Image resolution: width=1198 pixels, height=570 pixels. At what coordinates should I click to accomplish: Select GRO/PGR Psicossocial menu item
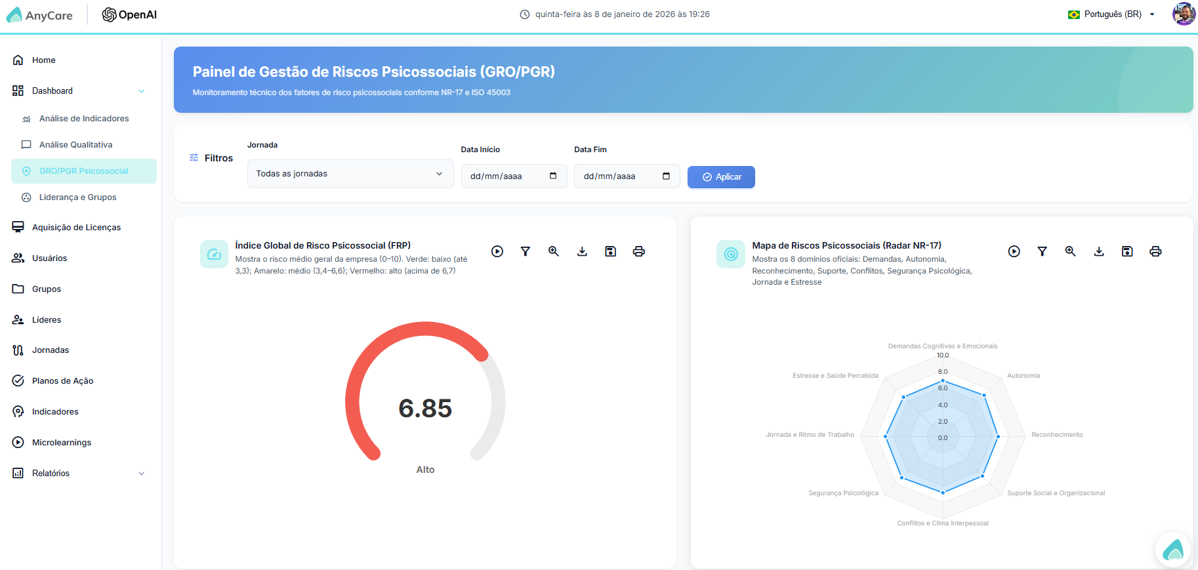point(84,171)
